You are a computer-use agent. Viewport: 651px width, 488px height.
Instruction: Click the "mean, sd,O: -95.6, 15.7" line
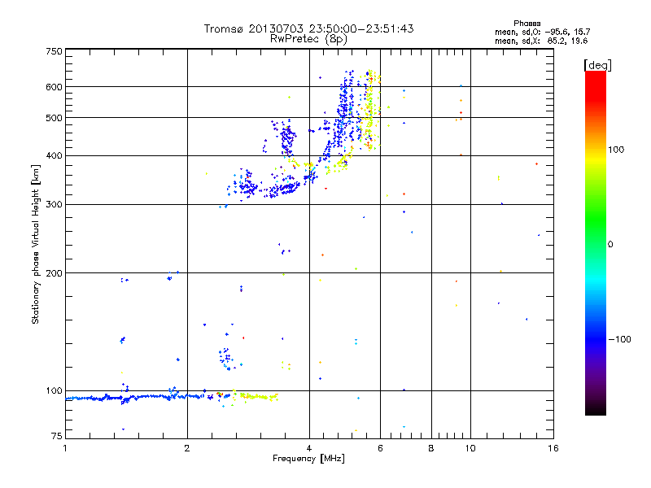[x=542, y=32]
